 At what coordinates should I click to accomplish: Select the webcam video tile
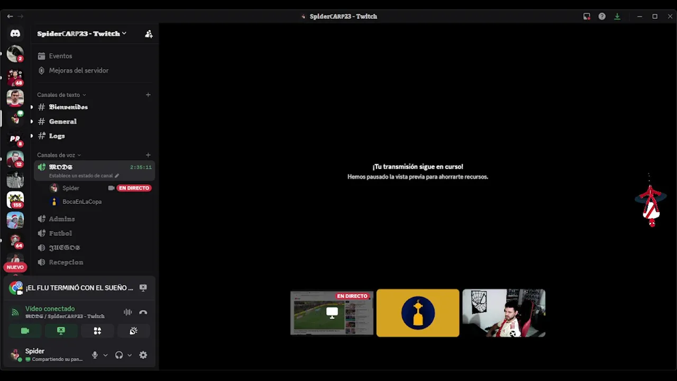(x=504, y=313)
